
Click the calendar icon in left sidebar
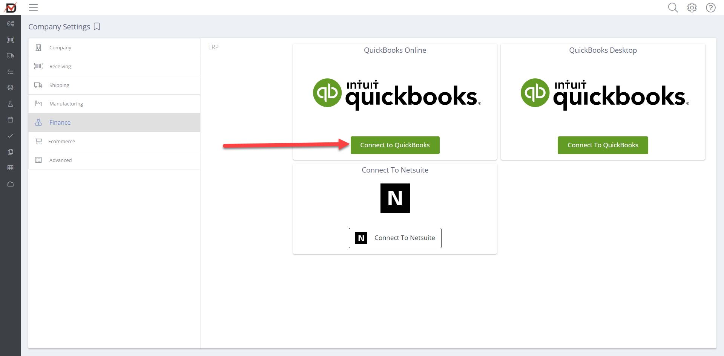[x=11, y=120]
